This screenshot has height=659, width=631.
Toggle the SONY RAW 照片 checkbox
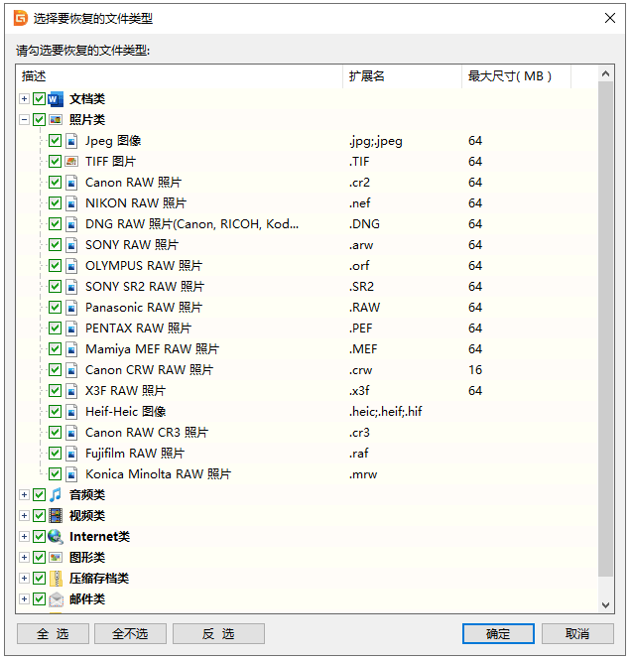tap(56, 245)
